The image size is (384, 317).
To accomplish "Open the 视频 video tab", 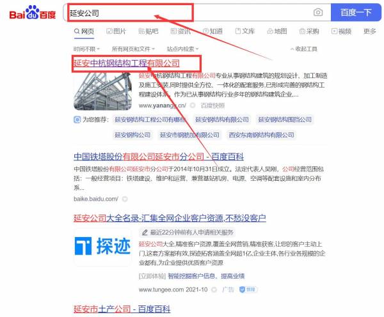I will tap(340, 31).
